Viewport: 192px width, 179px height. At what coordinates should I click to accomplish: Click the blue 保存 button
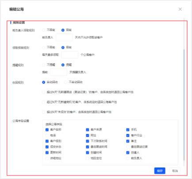[x=160, y=171]
